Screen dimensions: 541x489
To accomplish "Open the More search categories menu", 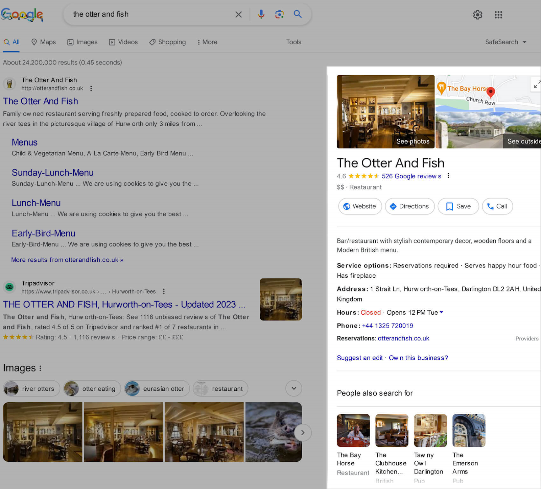I will point(207,42).
